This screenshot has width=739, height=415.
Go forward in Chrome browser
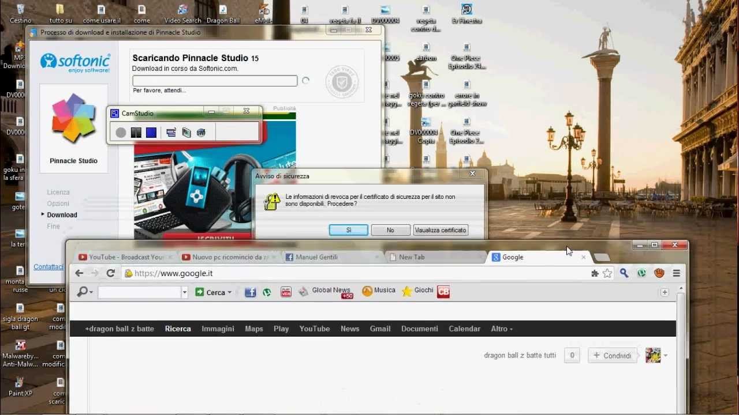[94, 273]
